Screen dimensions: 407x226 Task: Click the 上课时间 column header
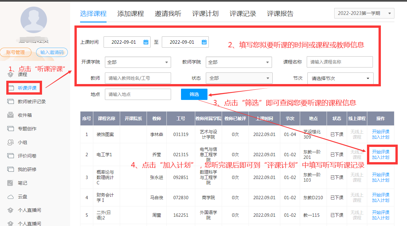tap(264, 118)
